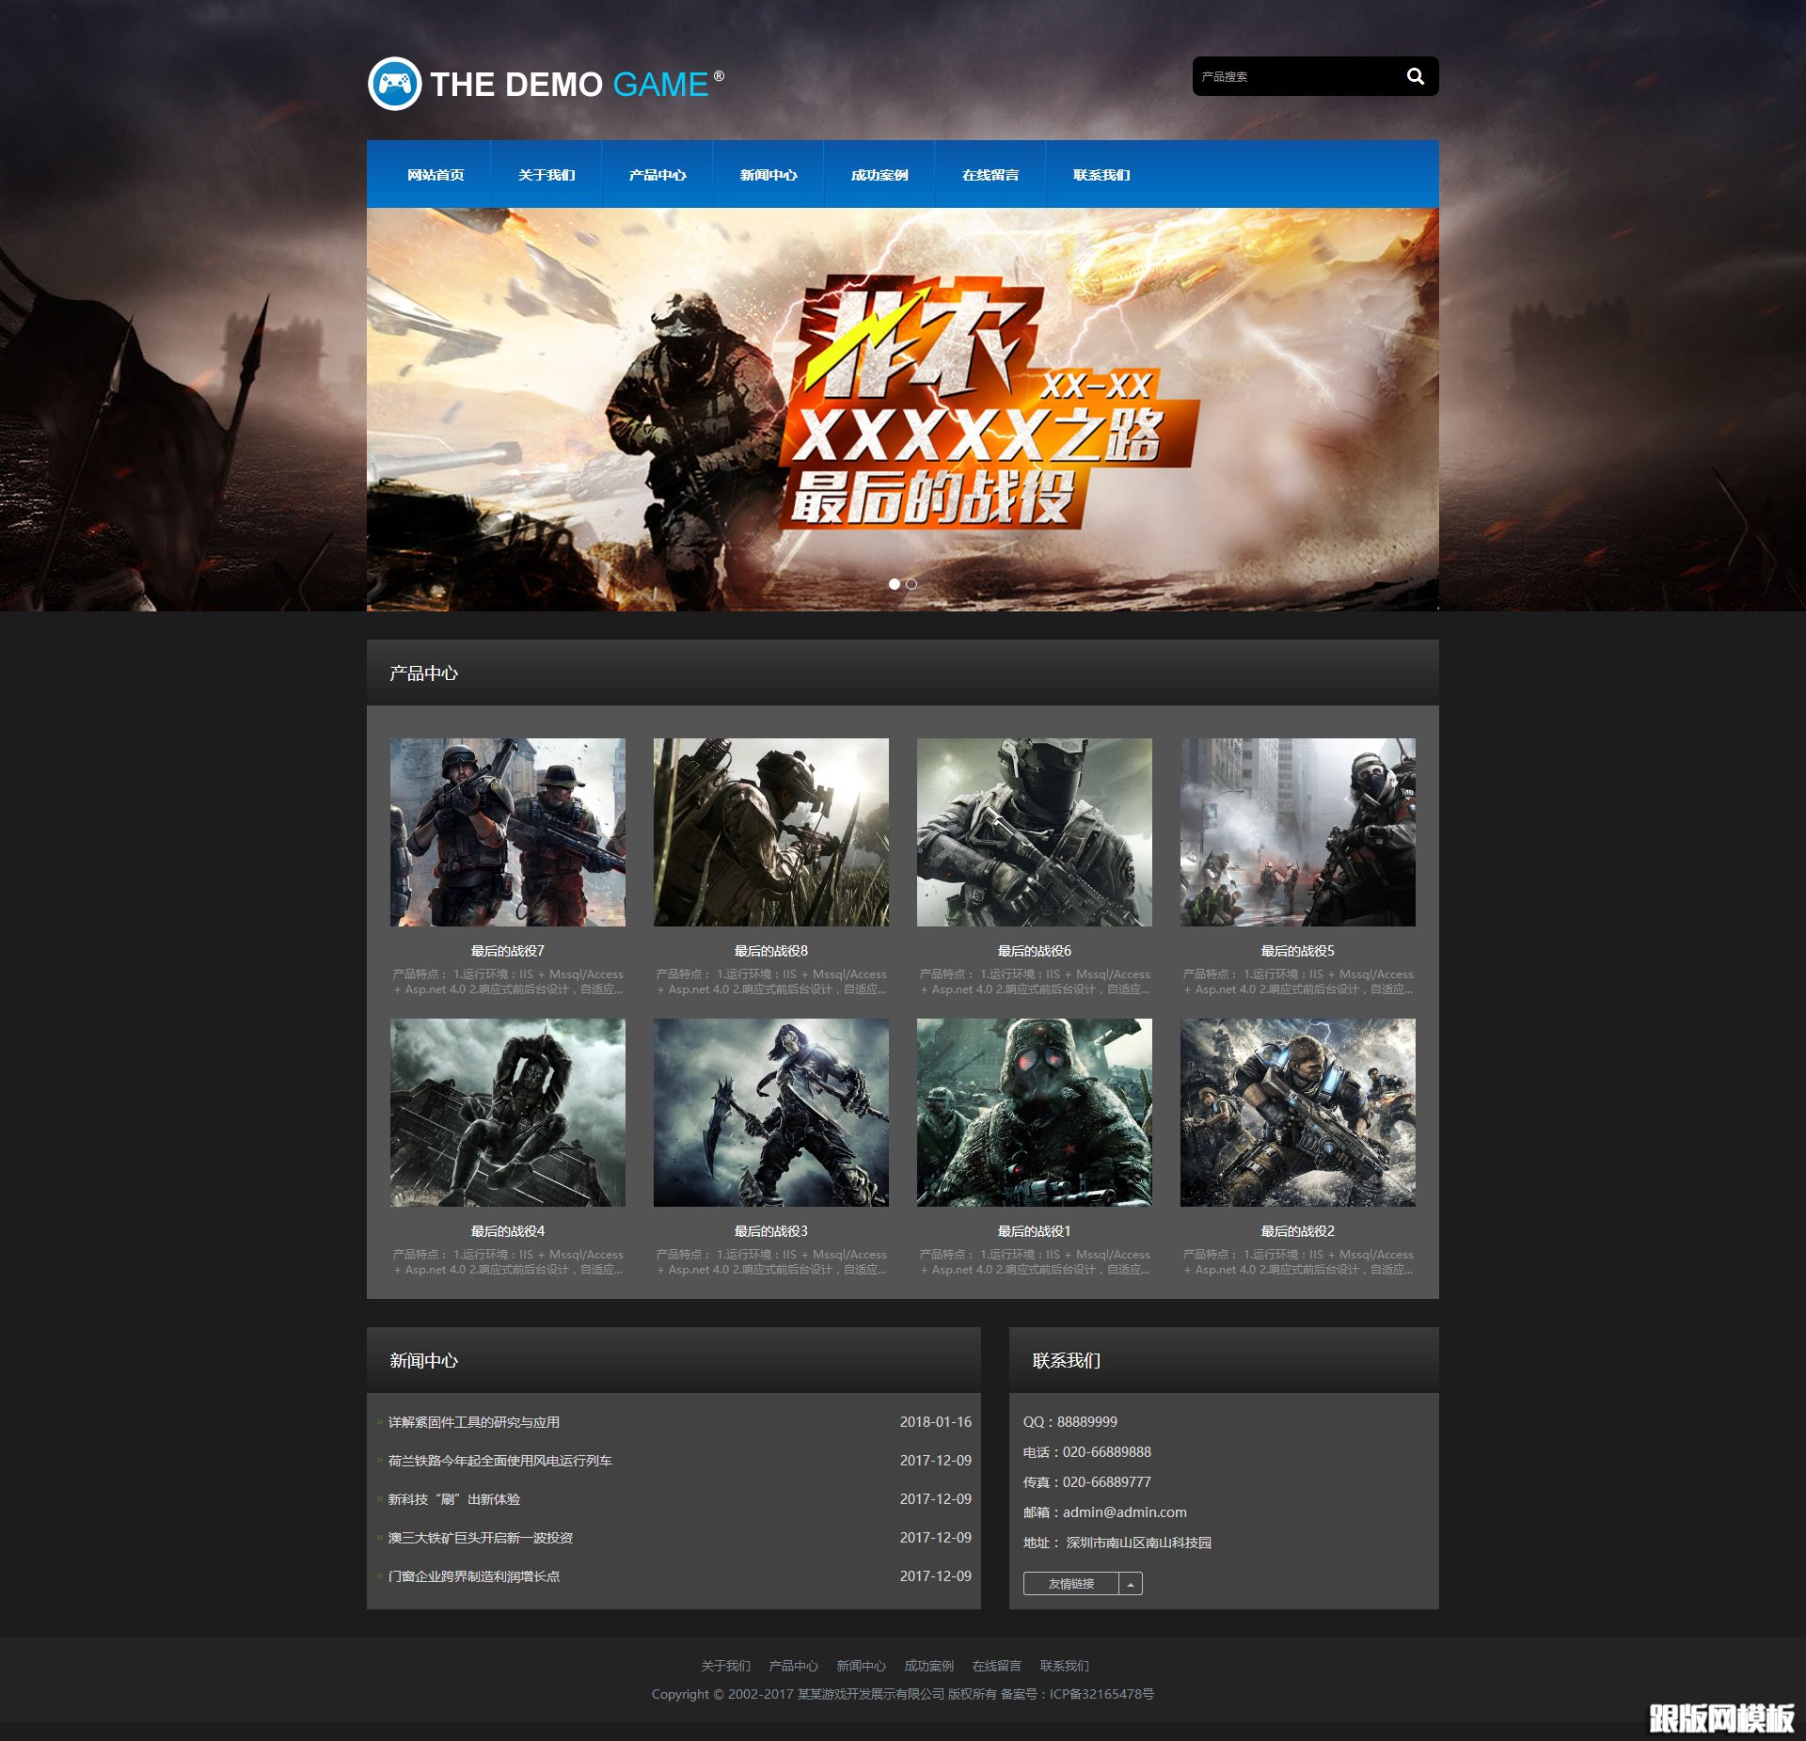Click the 最后的战役5 title link
This screenshot has width=1806, height=1741.
[x=1297, y=951]
